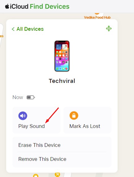Click the battery level indicator icon
Viewport: 134px width, 177px height.
31,97
